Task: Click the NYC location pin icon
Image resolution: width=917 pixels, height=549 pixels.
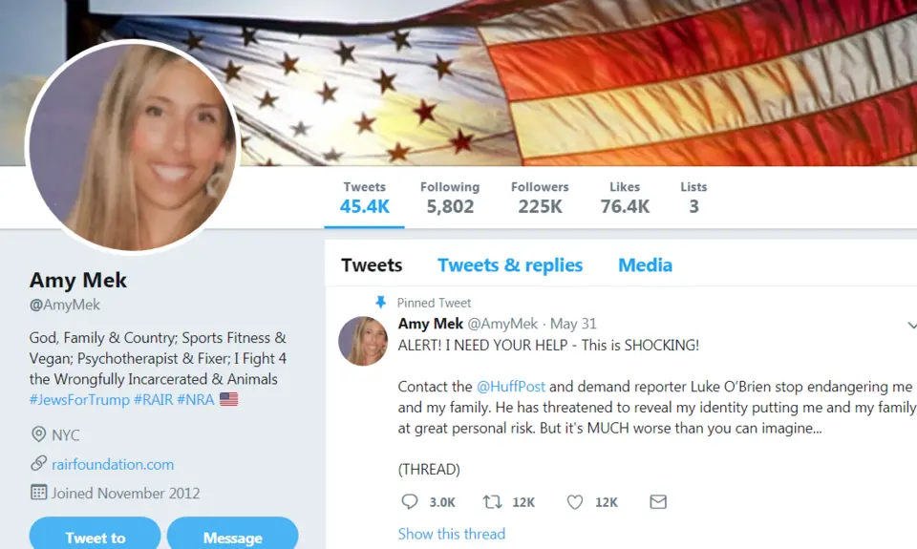Action: coord(38,434)
